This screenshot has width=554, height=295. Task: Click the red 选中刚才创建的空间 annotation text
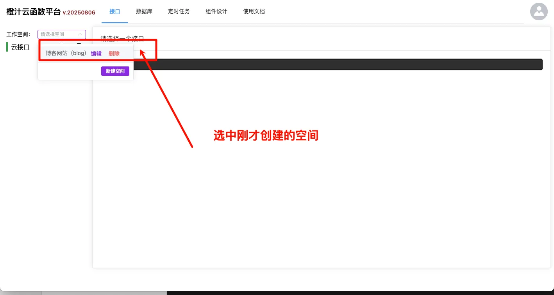point(266,136)
